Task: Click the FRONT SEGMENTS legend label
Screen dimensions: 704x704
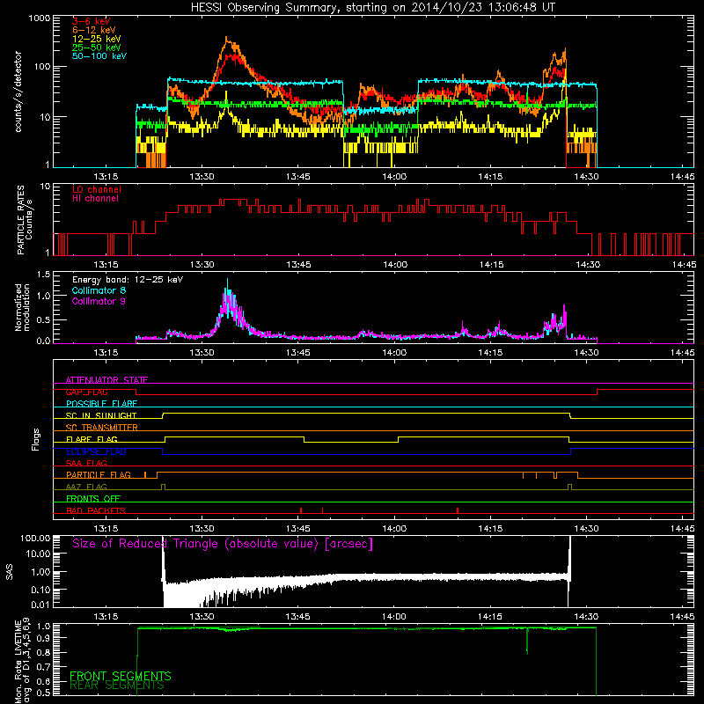Action: [121, 676]
